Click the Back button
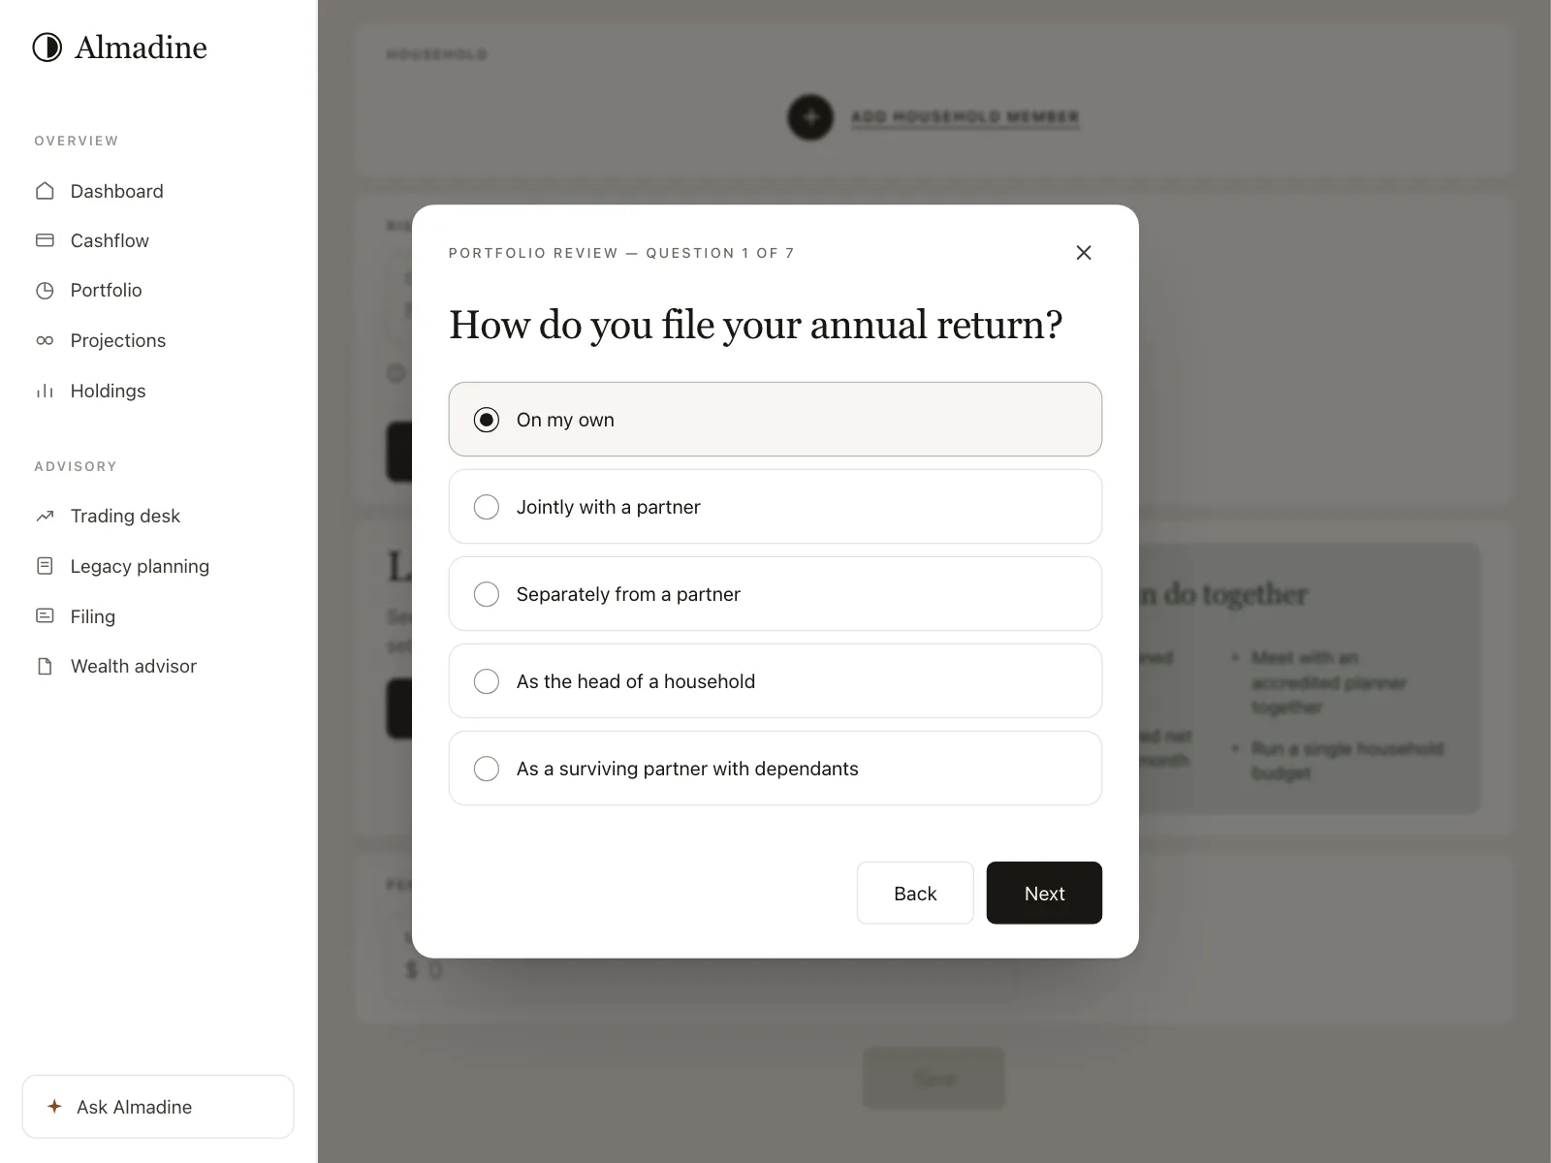Image resolution: width=1551 pixels, height=1163 pixels. [915, 893]
